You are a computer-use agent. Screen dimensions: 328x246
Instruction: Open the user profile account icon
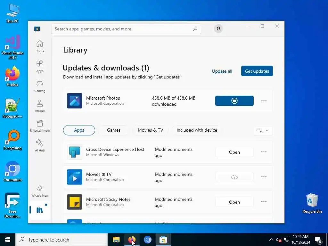point(218,29)
